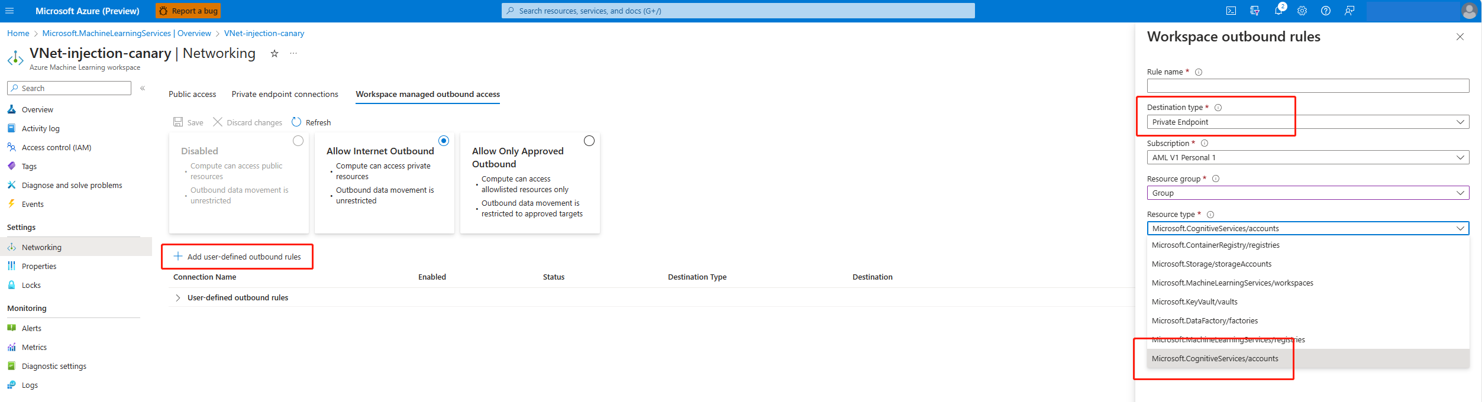
Task: Select Allow Only Approved Outbound option
Action: point(589,141)
